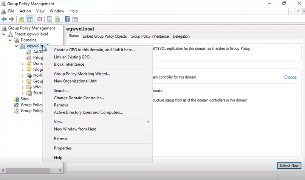The width and height of the screenshot is (305, 180).
Task: Select Link an Existing GPO...
Action: coord(98,57)
